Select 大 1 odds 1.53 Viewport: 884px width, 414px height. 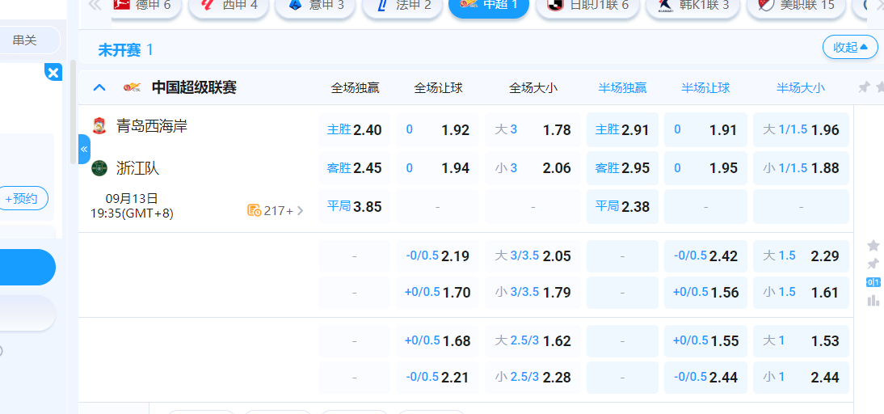click(x=801, y=340)
